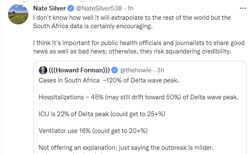Viewport: 249px width, 154px height.
Task: Click the verified badge beside Howard Forman
Action: (x=114, y=70)
